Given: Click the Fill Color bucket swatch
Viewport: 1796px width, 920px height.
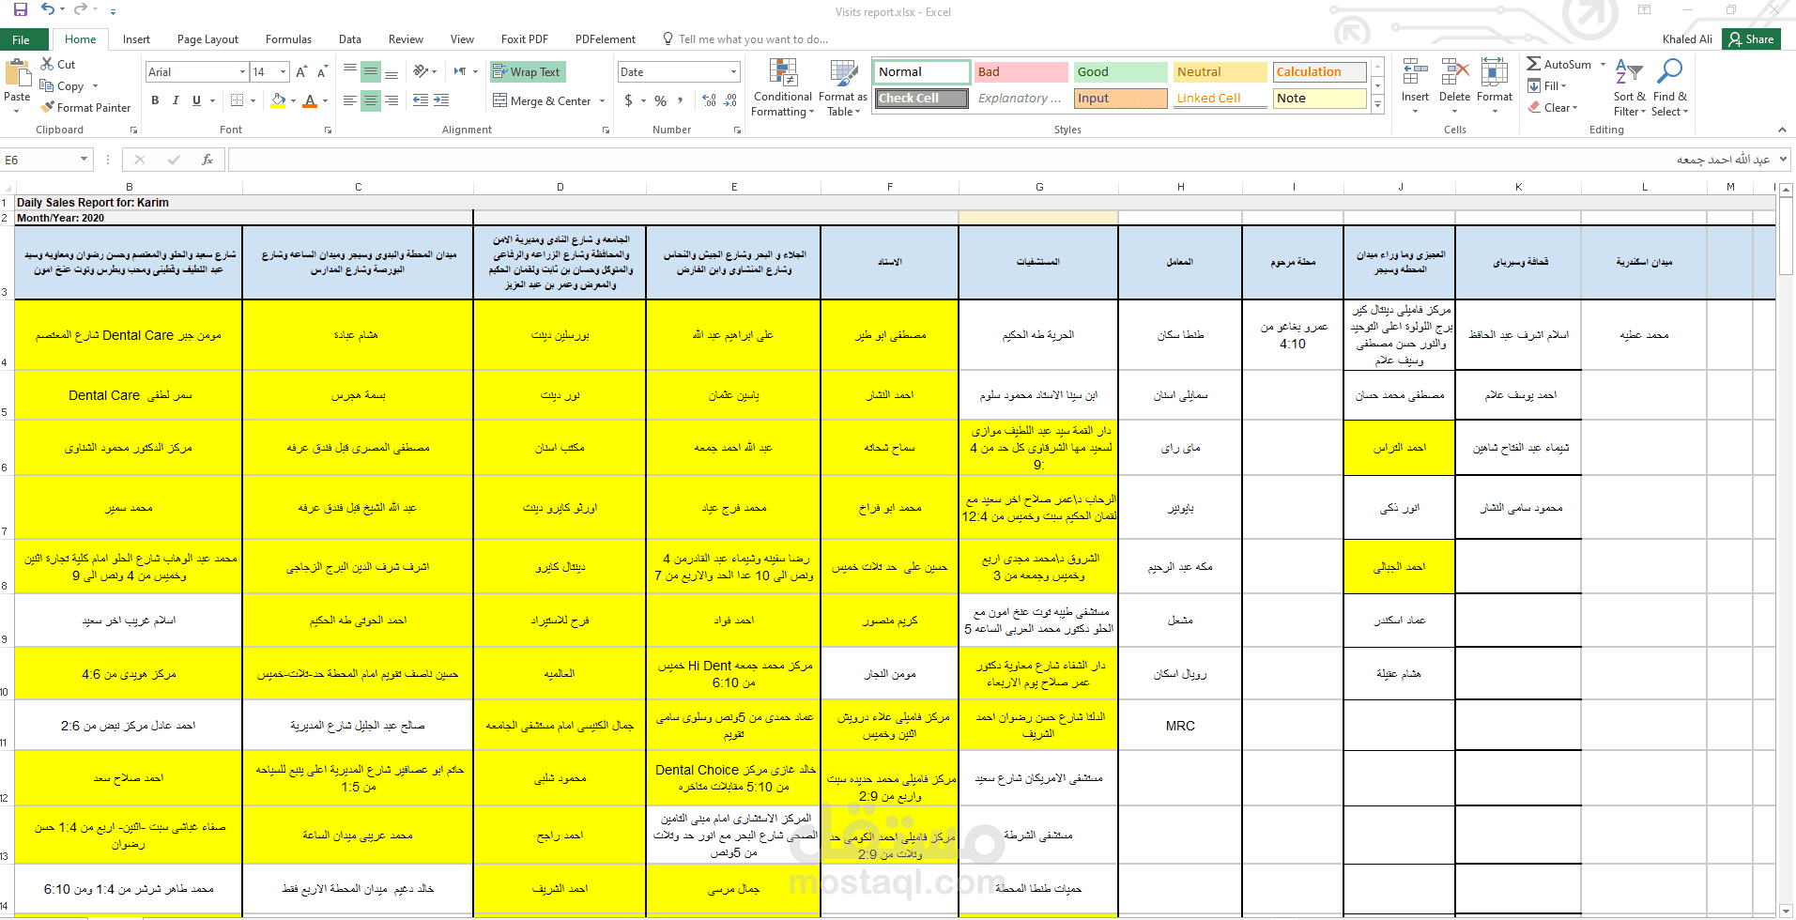Looking at the screenshot, I should coord(278,100).
